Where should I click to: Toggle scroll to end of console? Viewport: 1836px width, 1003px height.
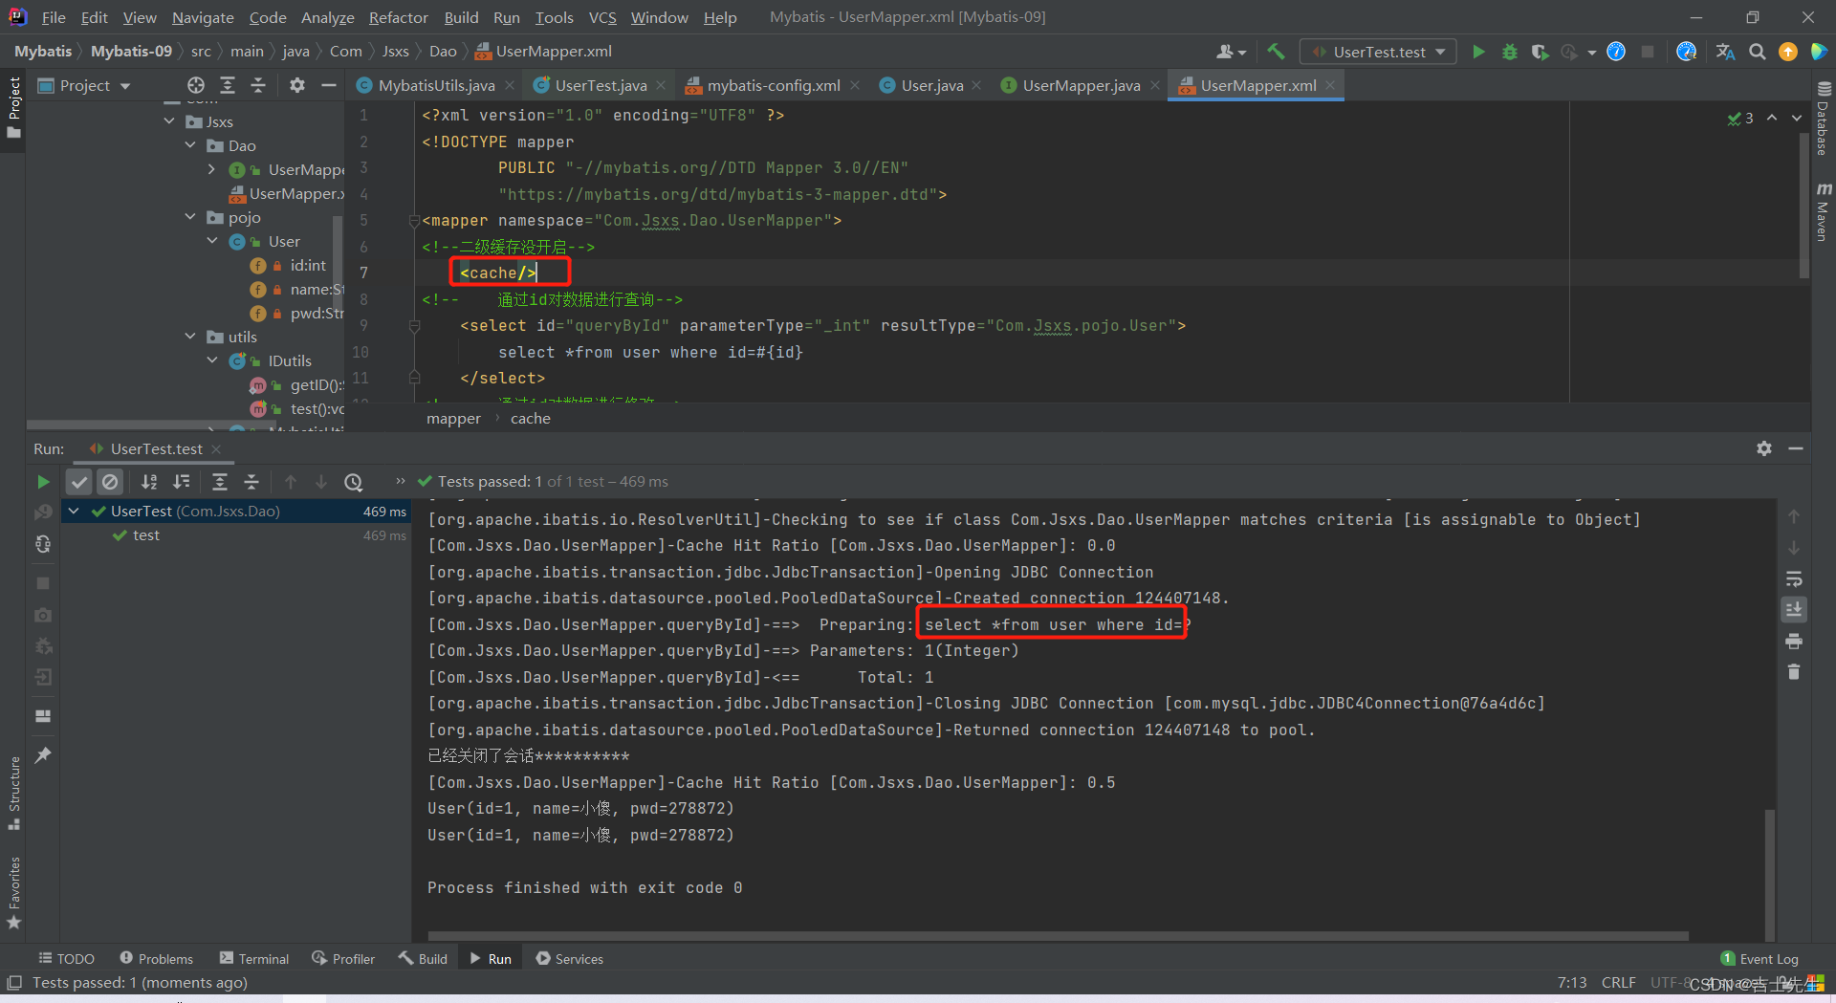1794,610
